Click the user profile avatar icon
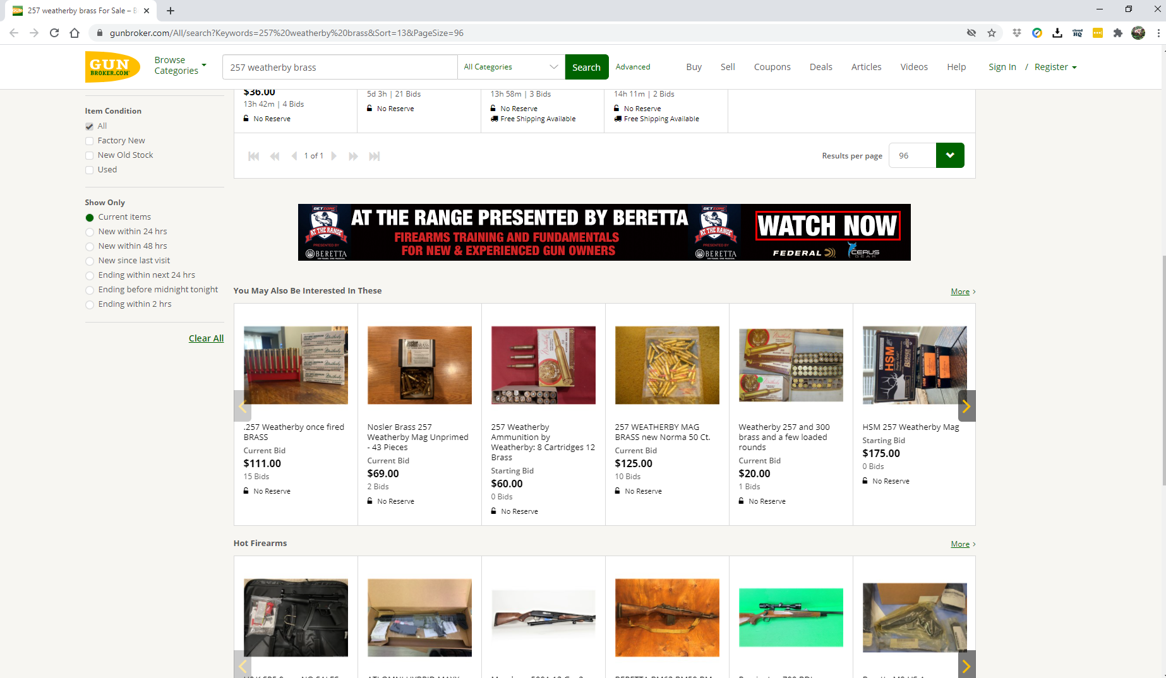 point(1138,33)
